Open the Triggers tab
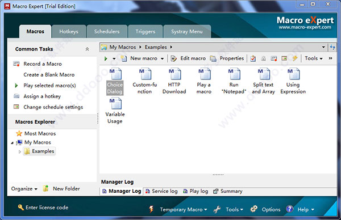This screenshot has width=341, height=220. 145,32
